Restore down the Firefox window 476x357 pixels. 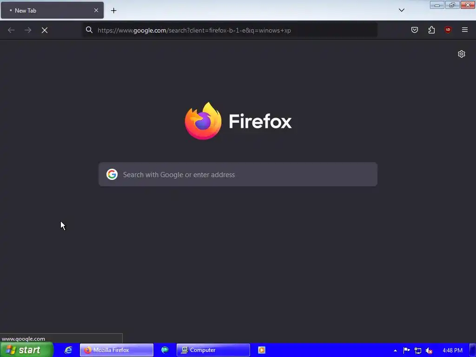pyautogui.click(x=452, y=5)
